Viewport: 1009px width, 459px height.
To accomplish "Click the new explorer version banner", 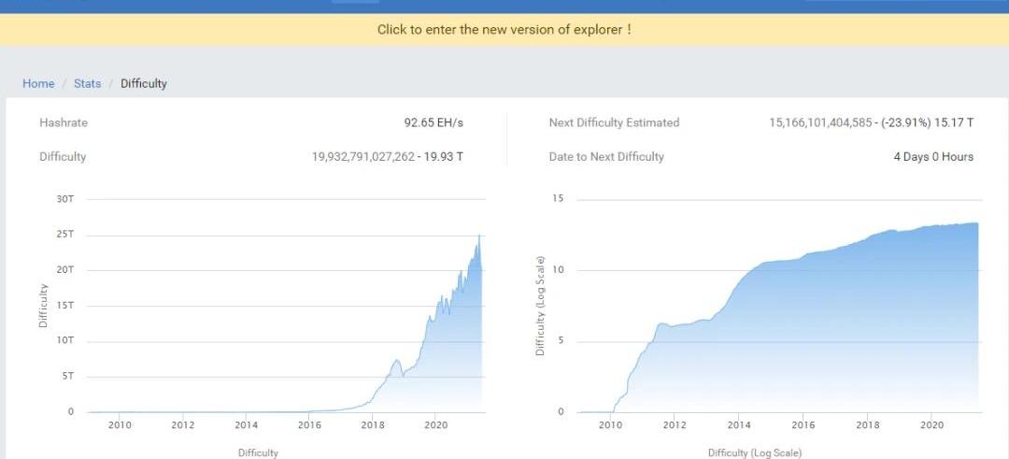I will tap(504, 29).
